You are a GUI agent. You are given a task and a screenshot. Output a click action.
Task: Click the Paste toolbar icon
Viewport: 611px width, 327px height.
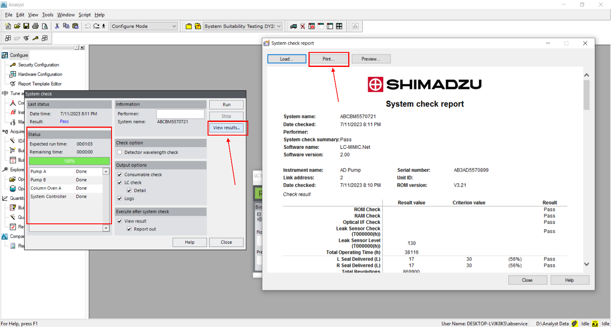(75, 26)
